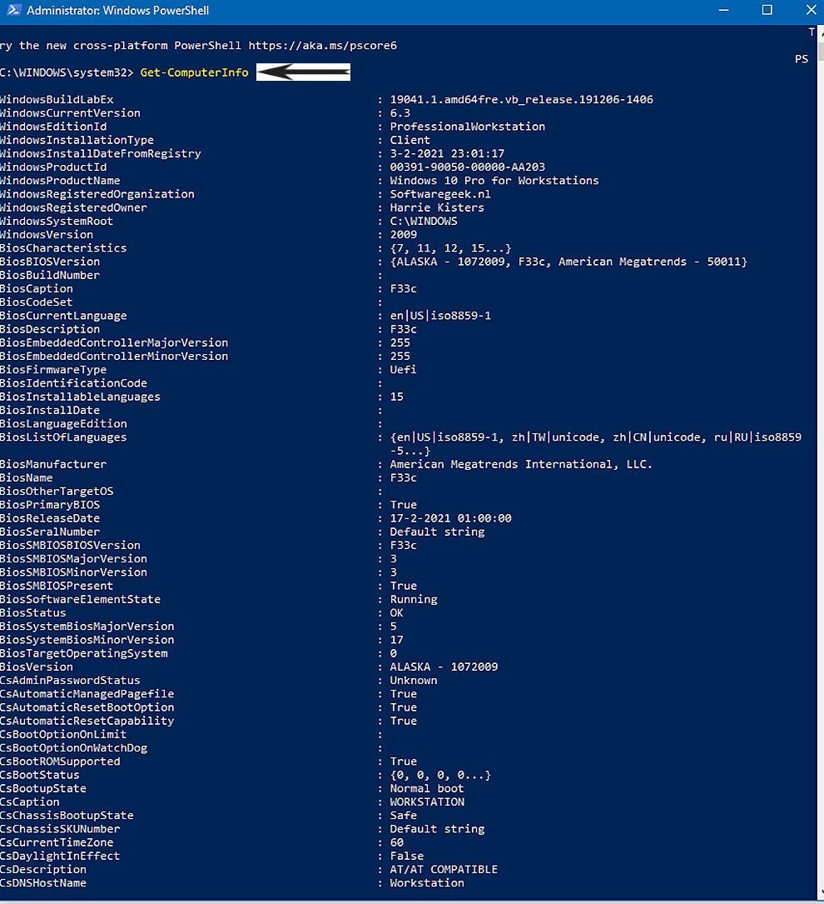Click the CsAutomaticManagedPagefile property name
Image resolution: width=824 pixels, height=904 pixels.
click(x=87, y=694)
